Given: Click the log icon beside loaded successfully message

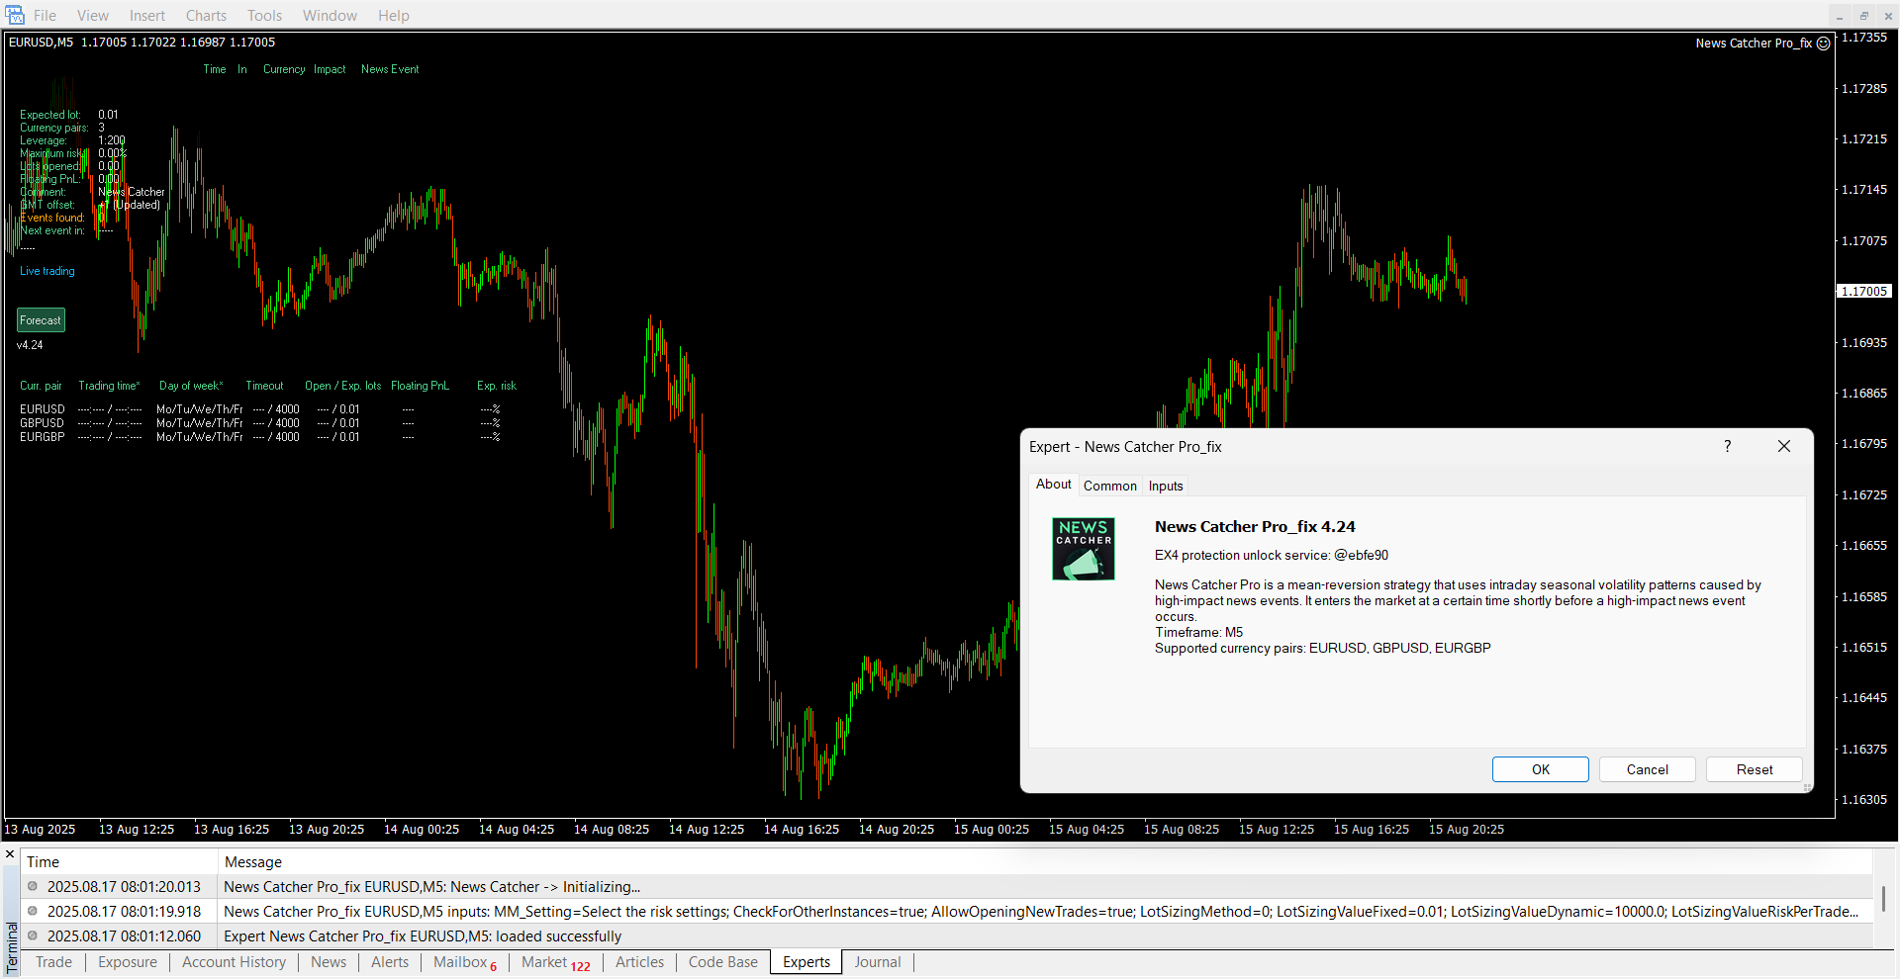Looking at the screenshot, I should click(33, 935).
